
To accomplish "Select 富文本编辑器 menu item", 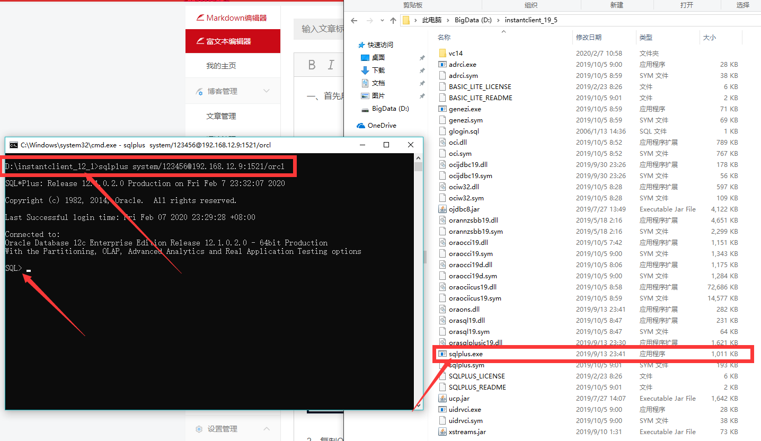I will (233, 41).
